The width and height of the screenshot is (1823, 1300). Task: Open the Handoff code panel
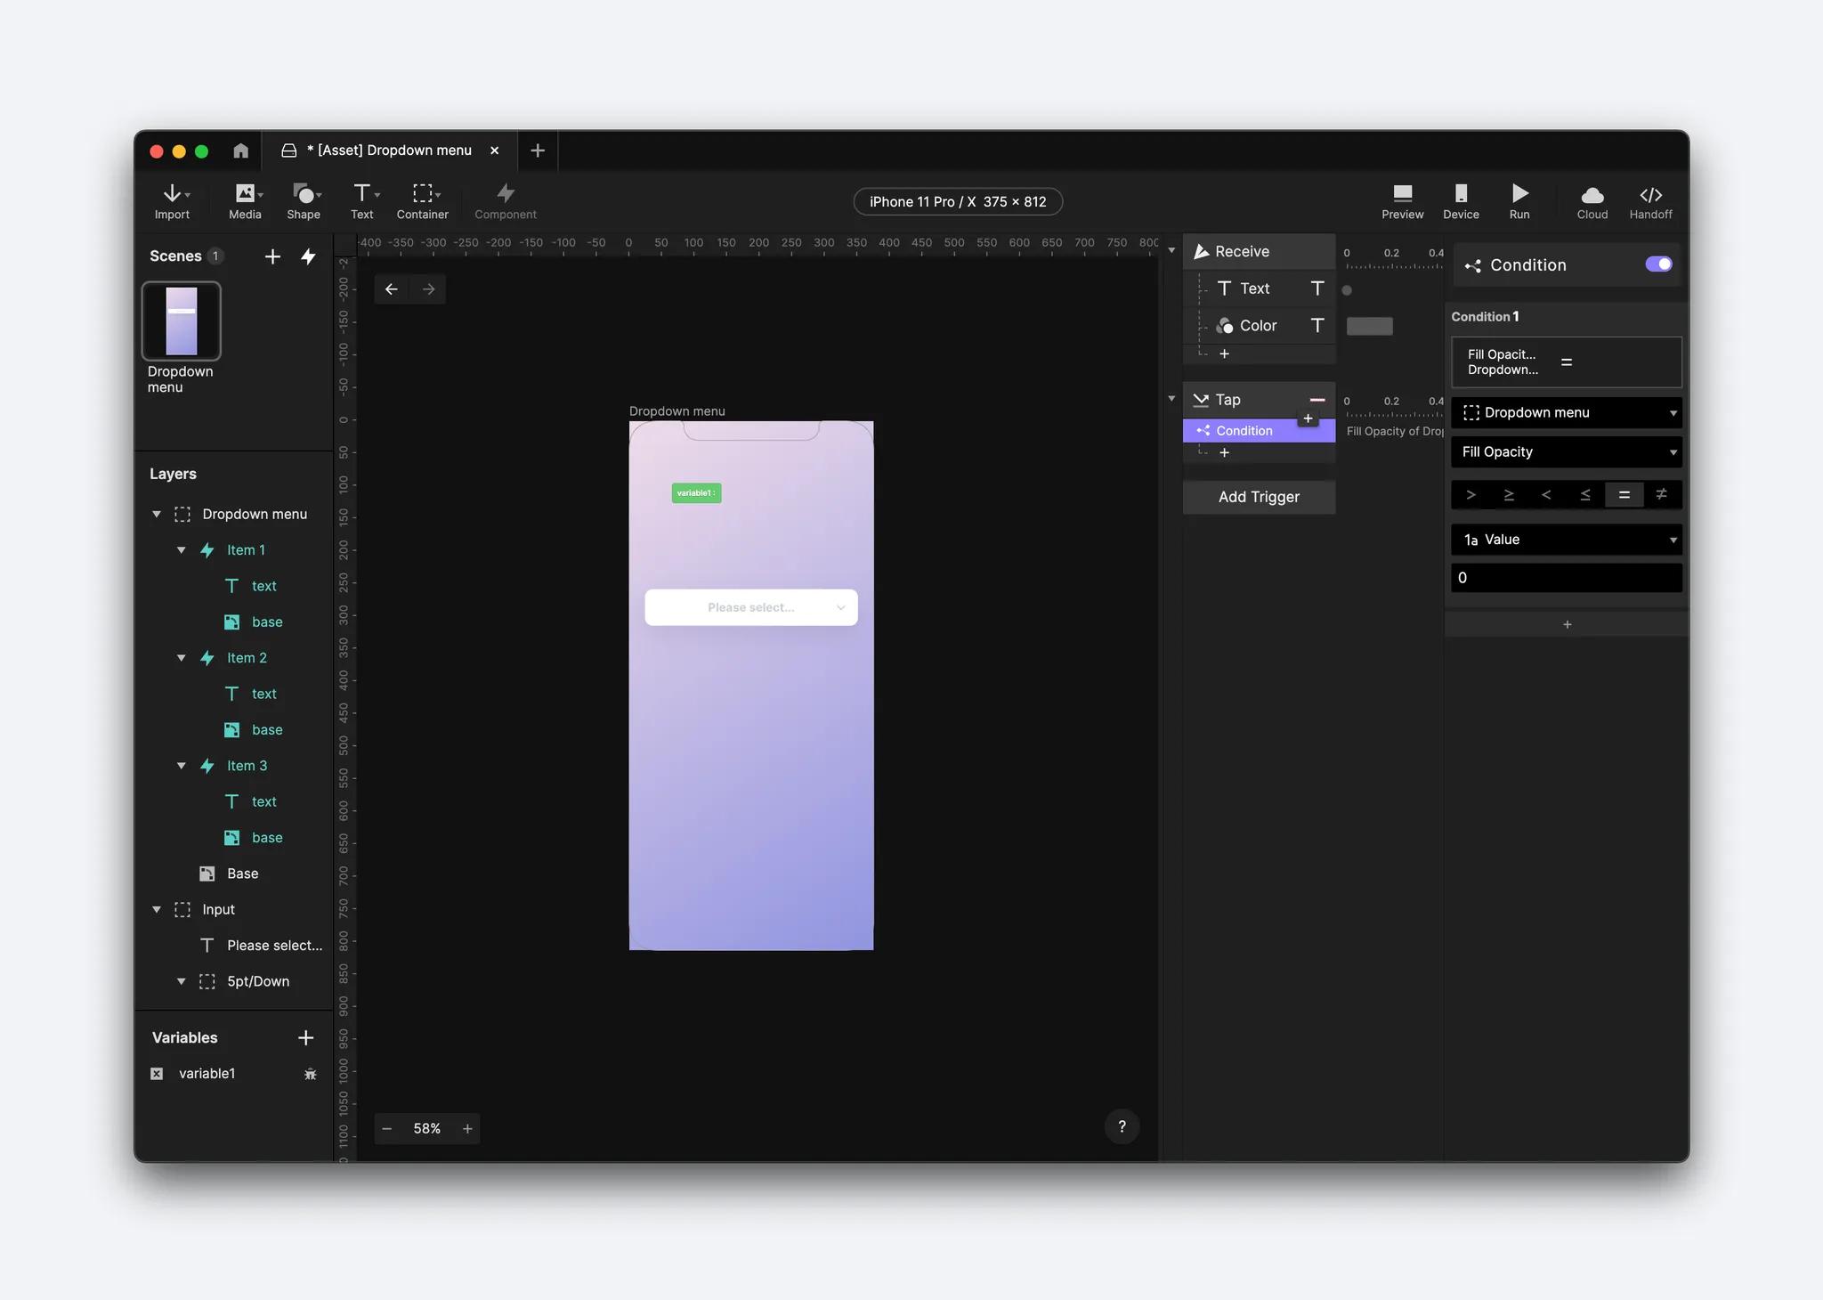click(1650, 201)
